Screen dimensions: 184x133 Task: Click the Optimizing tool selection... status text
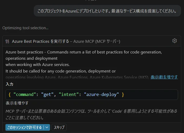pos(25,28)
